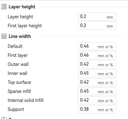Click the Line width section icon
Image resolution: width=128 pixels, height=119 pixels.
pos(4,36)
